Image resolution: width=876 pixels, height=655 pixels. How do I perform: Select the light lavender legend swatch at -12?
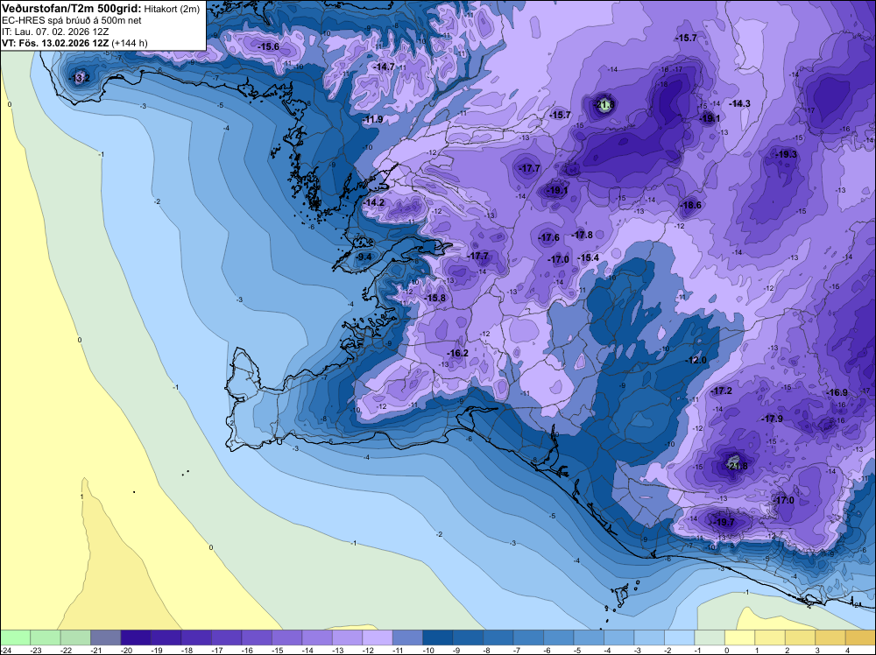point(377,637)
